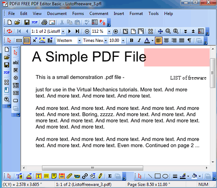
Task: Select the pan move cross-arrows tool
Action: (x=160, y=31)
